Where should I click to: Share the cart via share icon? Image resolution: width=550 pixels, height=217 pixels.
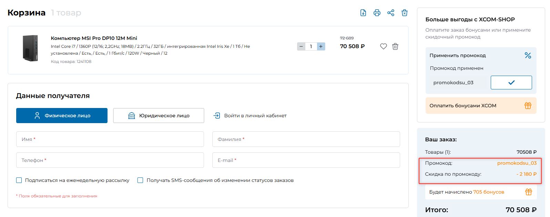pyautogui.click(x=390, y=13)
